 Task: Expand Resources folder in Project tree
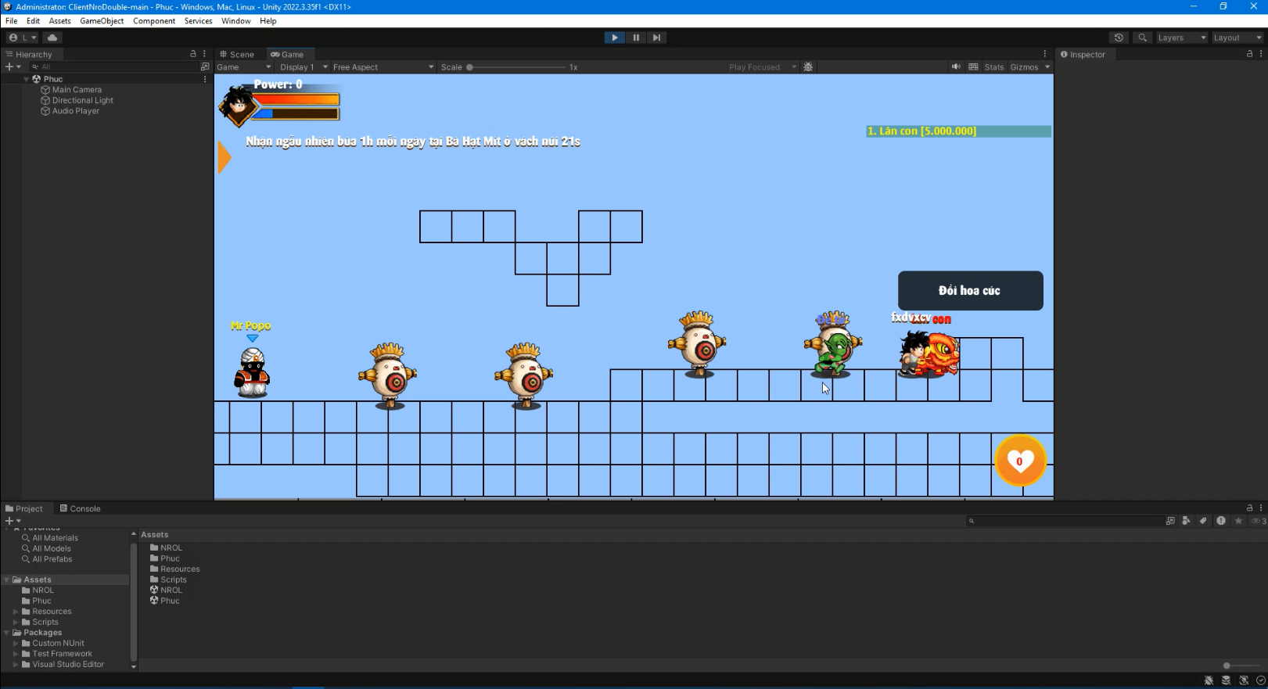(15, 612)
